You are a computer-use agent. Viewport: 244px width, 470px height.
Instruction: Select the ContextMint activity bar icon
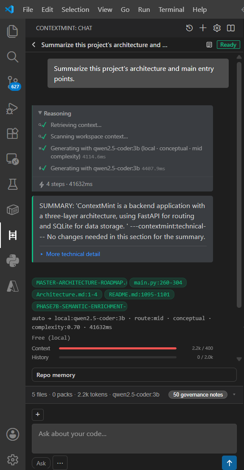point(13,235)
